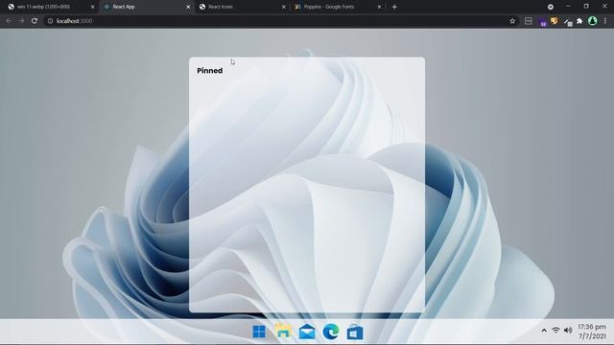The height and width of the screenshot is (345, 614).
Task: Click the Wi-Fi tray icon
Action: coord(555,331)
